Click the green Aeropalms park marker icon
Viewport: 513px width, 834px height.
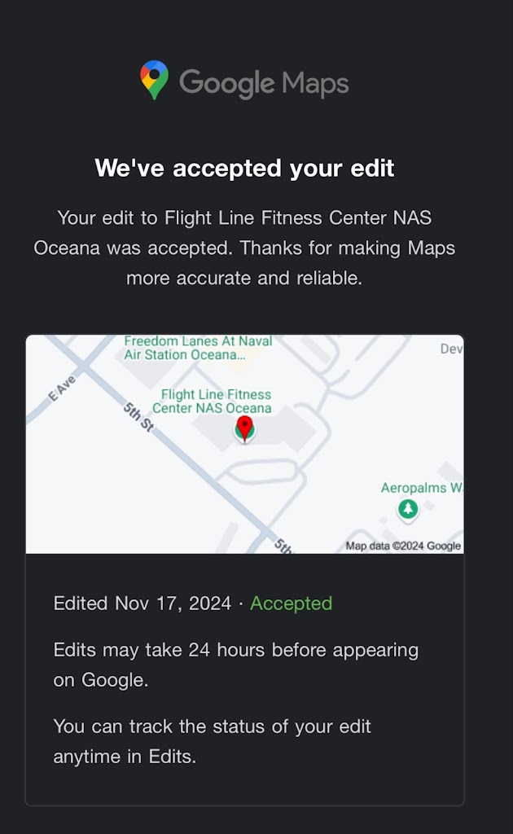coord(408,510)
